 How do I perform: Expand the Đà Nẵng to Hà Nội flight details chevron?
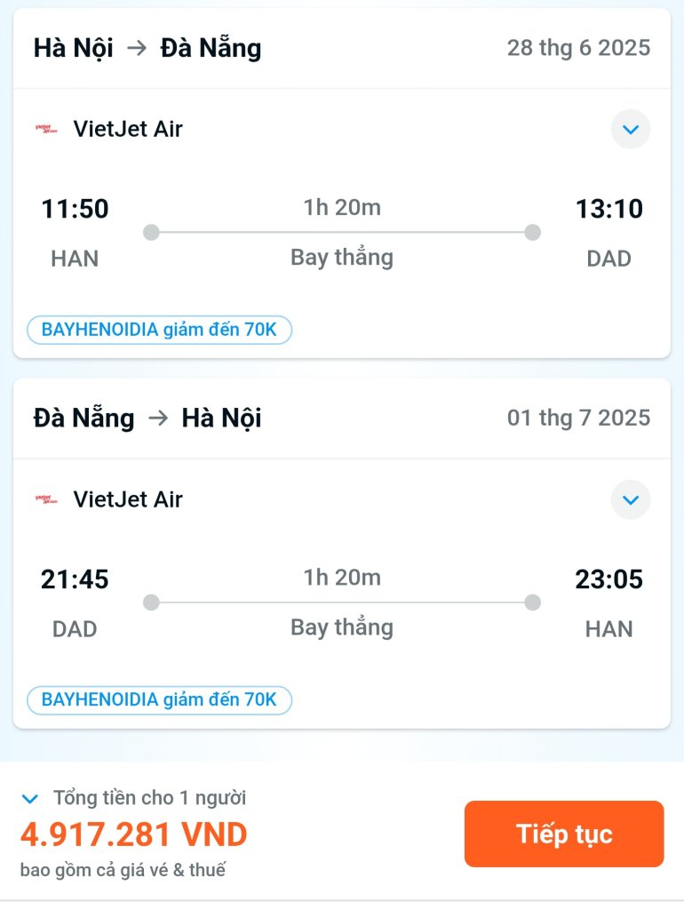(x=631, y=499)
